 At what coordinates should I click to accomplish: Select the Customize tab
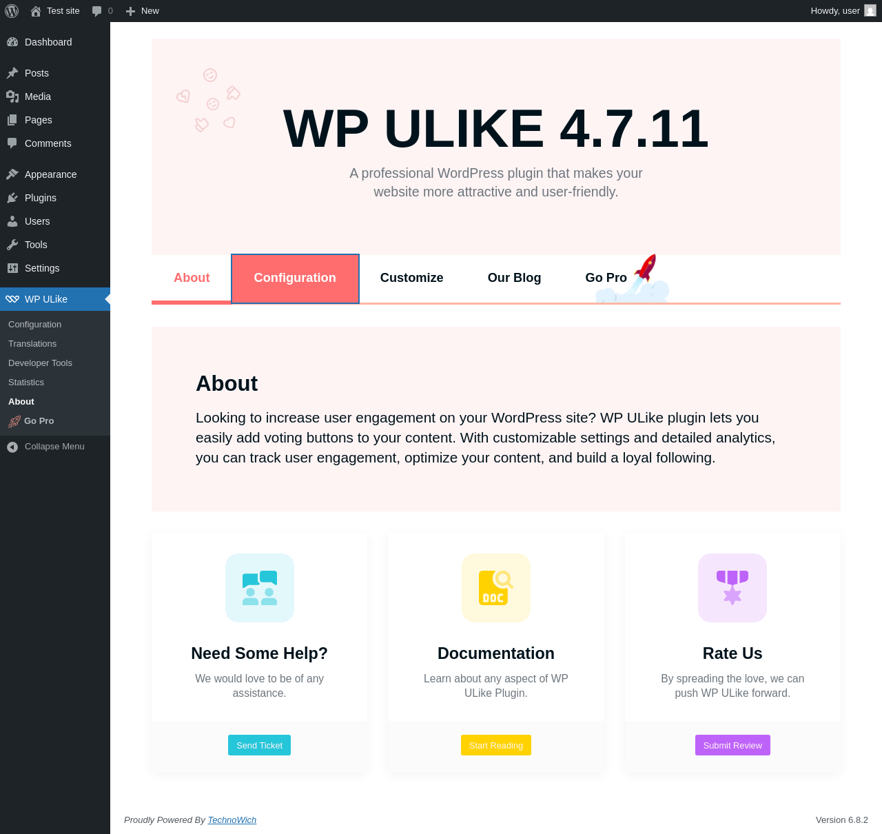coord(412,278)
